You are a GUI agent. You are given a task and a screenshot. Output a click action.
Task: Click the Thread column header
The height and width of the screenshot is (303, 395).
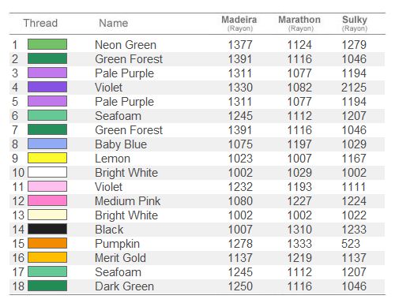pos(40,23)
